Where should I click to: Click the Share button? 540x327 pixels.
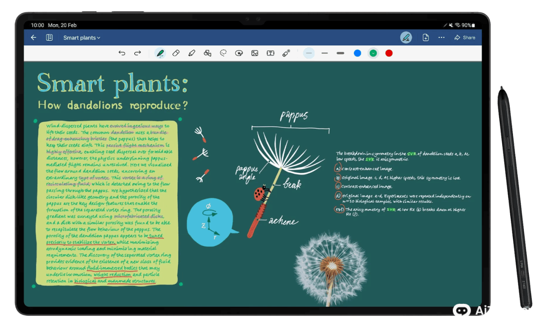(465, 37)
